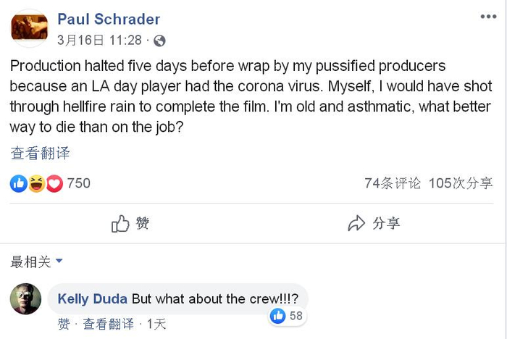Open the 105次分享 shares link

[461, 183]
